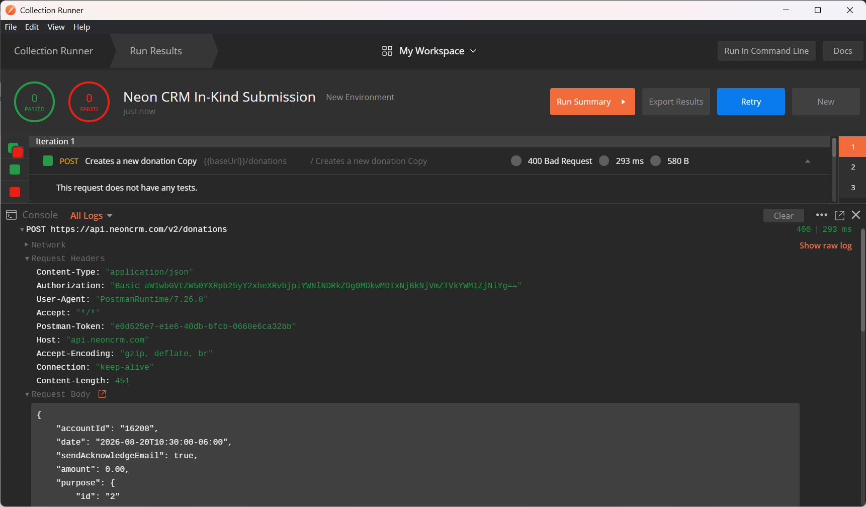The image size is (866, 507).
Task: Open the Console panel icon
Action: coord(12,215)
